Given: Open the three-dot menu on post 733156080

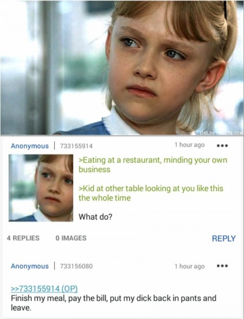Looking at the screenshot, I should 223,266.
